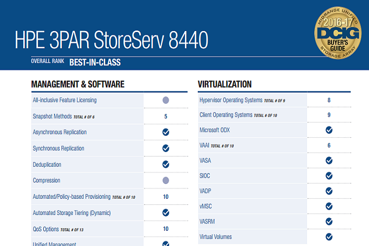
Task: Select the VASA checkmark icon
Action: [x=329, y=160]
